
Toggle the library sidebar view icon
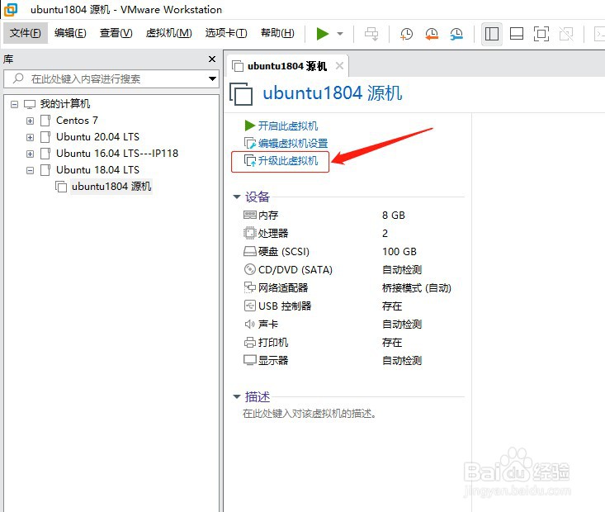click(x=492, y=34)
